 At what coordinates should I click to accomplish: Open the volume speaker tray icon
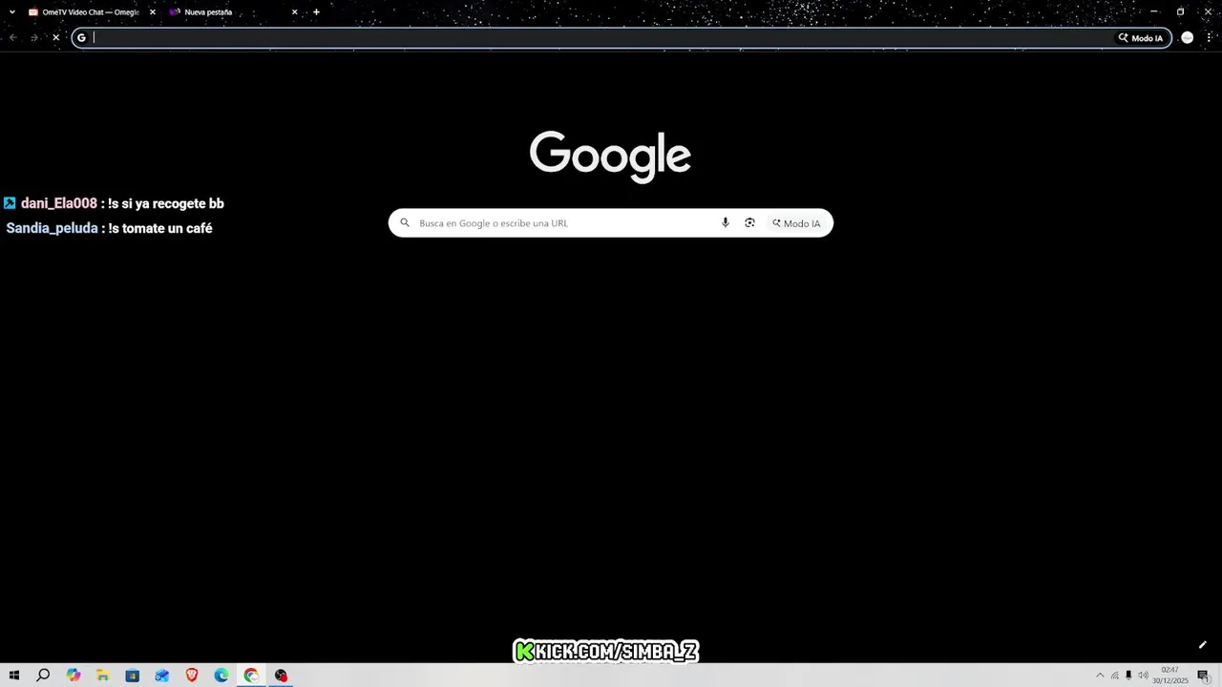[1143, 676]
